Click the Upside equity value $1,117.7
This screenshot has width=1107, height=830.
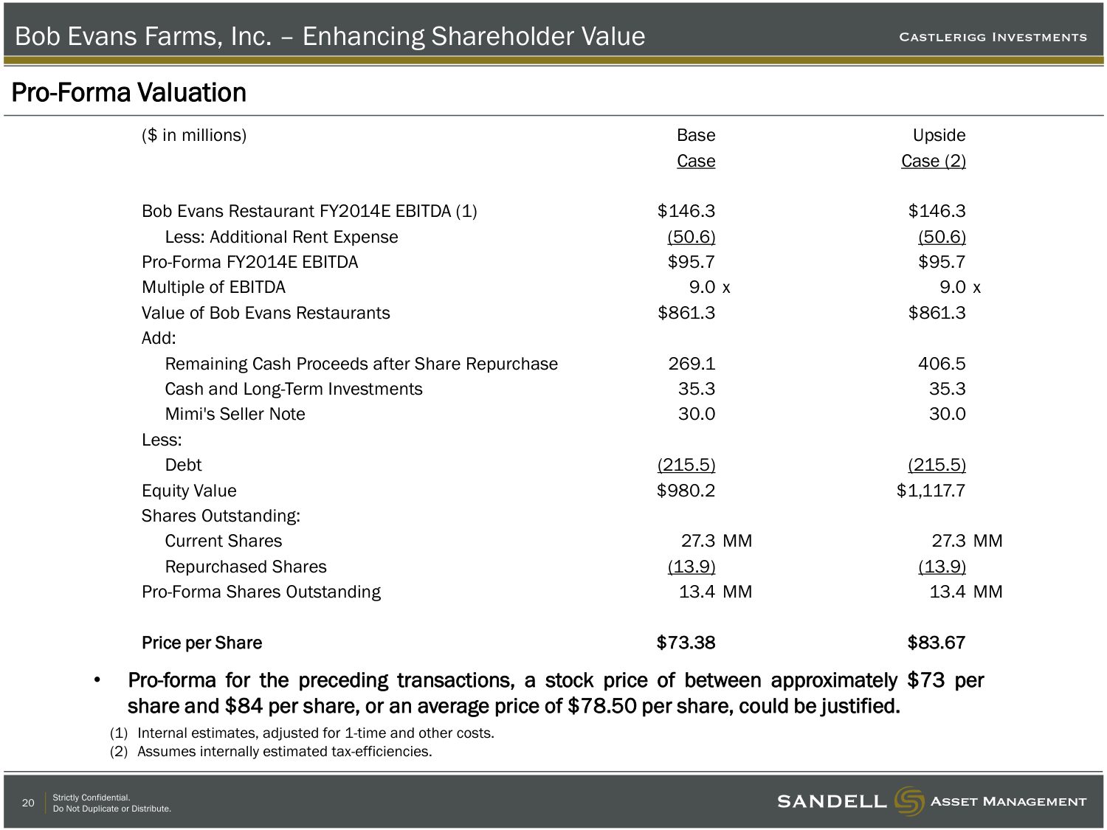pos(931,491)
